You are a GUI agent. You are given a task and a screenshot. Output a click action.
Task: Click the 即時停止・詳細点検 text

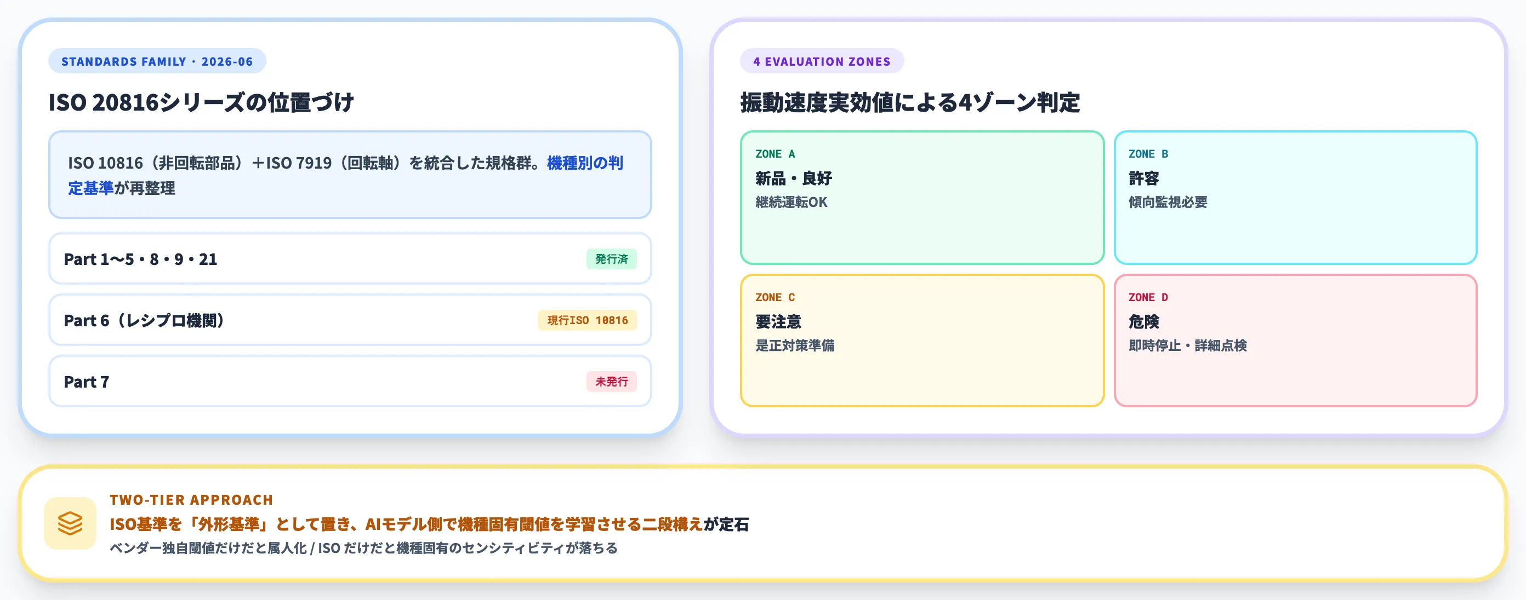1187,345
